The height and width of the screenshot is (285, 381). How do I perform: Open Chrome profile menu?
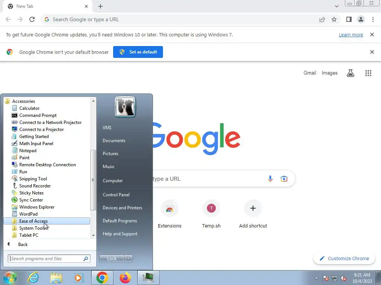[x=361, y=19]
